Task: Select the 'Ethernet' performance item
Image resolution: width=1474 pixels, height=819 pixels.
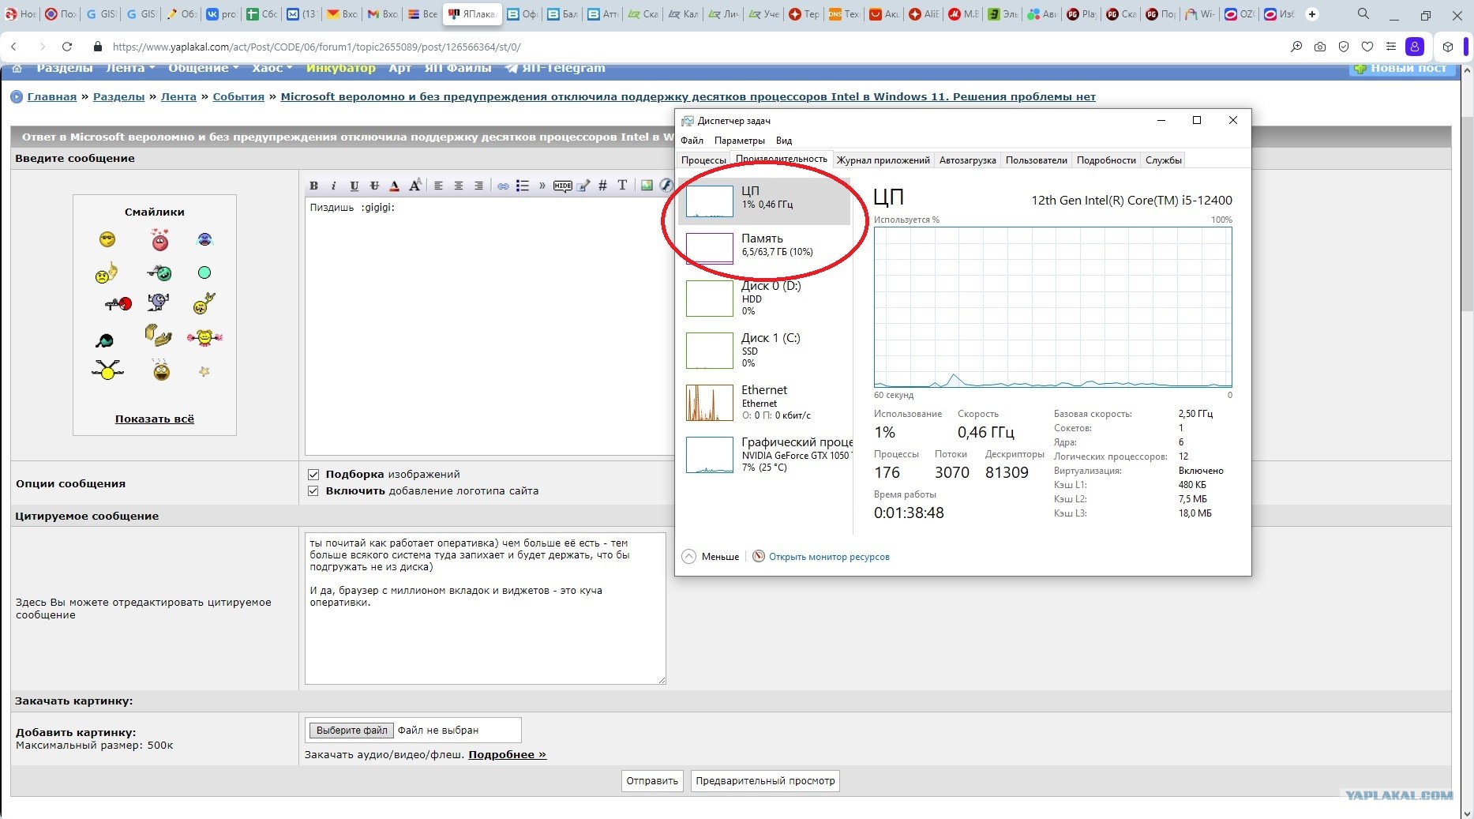Action: (764, 402)
